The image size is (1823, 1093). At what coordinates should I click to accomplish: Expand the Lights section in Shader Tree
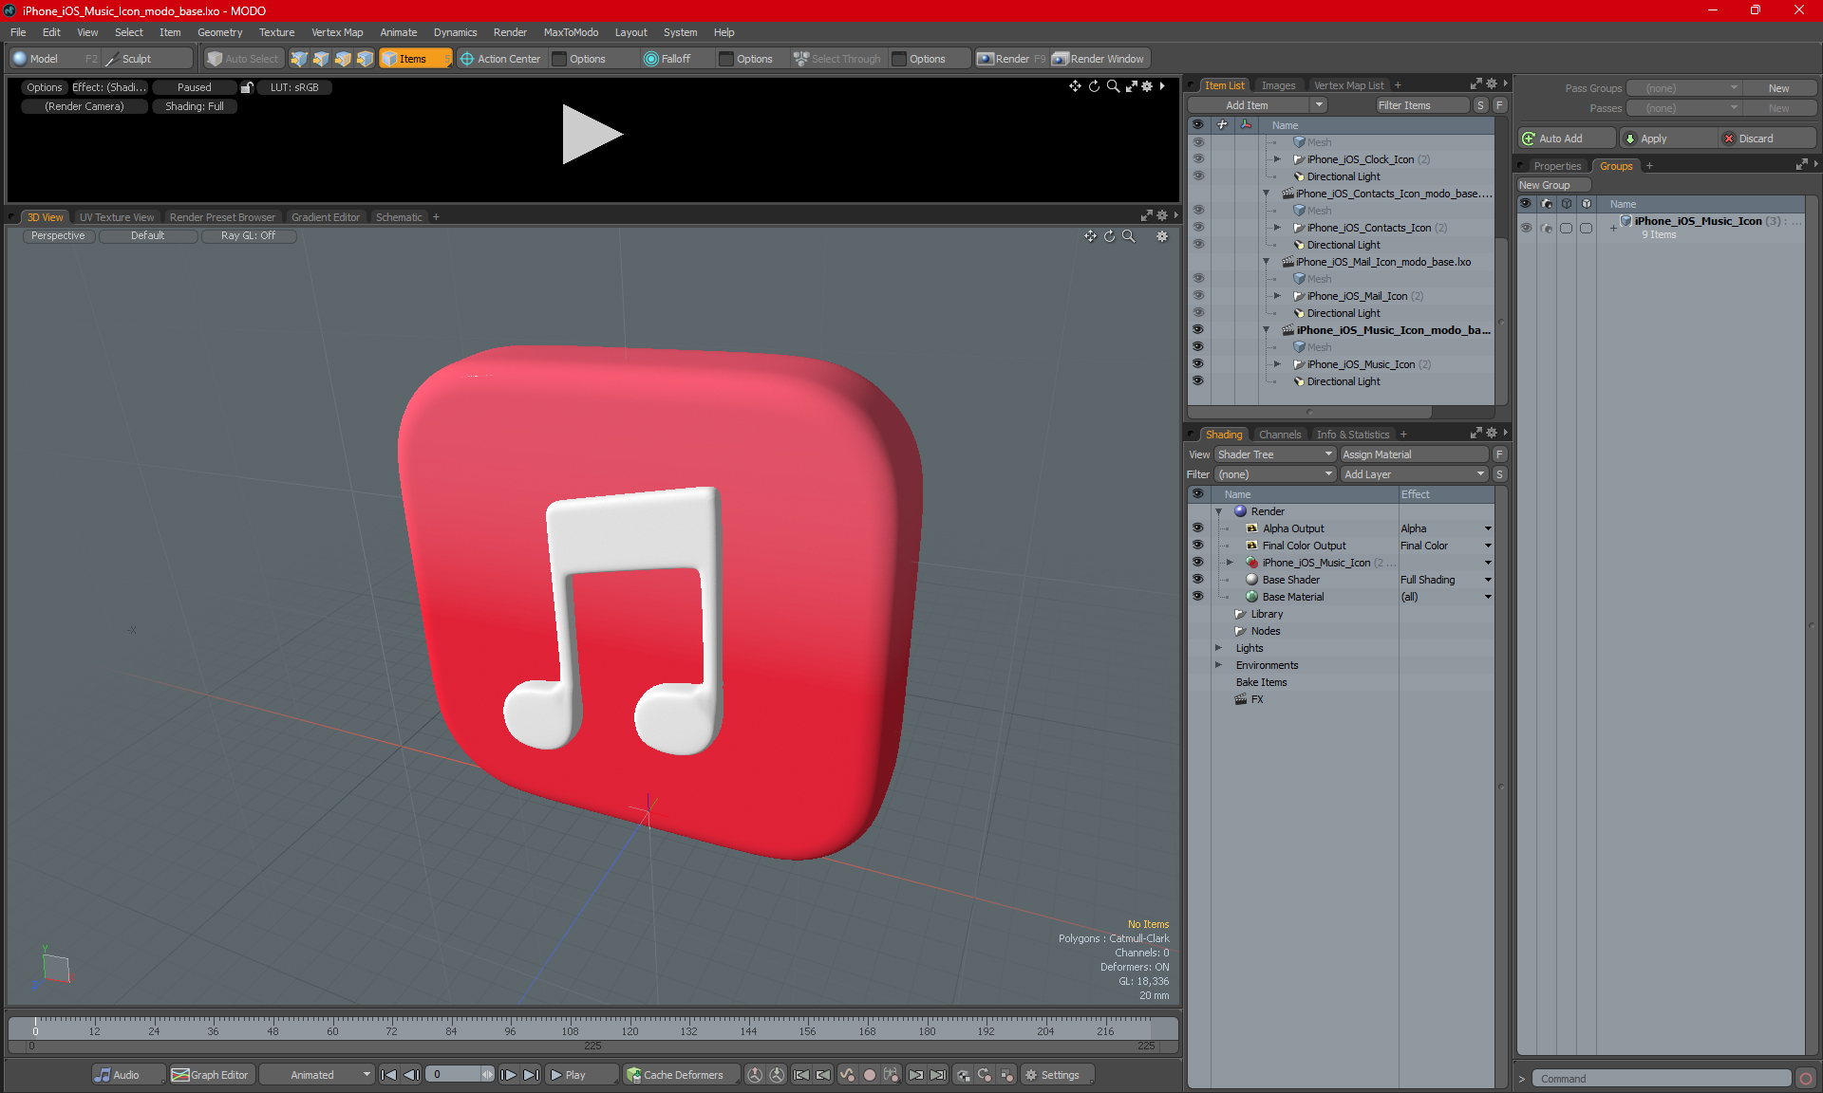pos(1219,648)
